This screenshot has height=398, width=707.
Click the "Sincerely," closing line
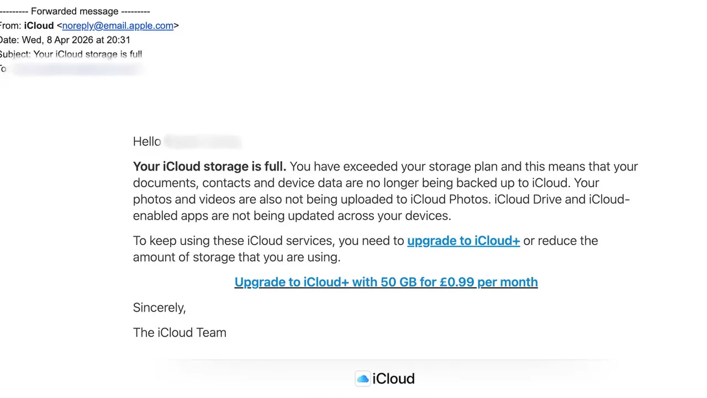tap(159, 307)
